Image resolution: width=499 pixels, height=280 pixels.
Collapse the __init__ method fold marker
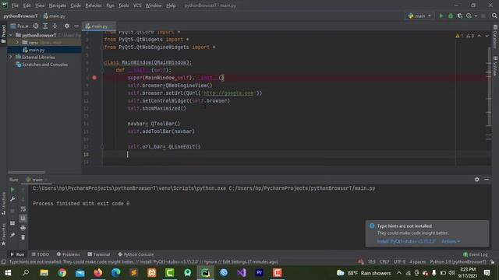click(102, 70)
